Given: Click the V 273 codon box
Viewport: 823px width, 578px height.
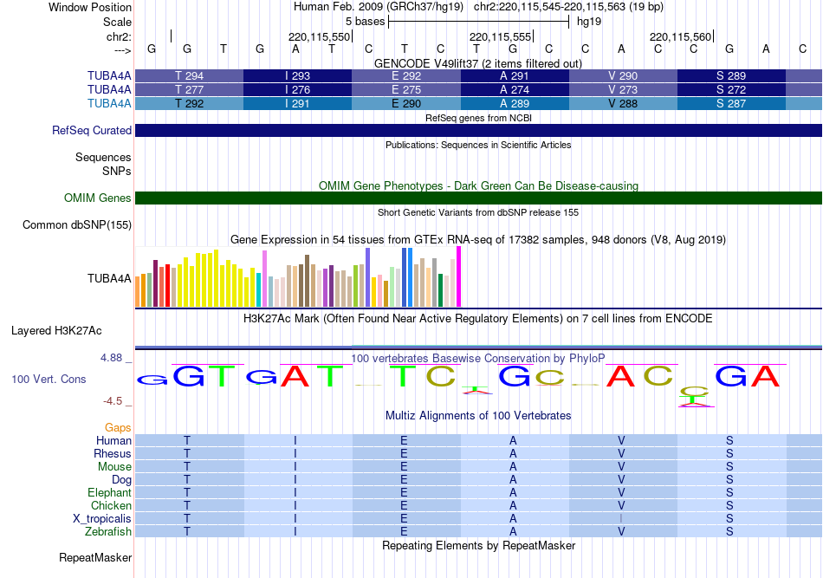Looking at the screenshot, I should (x=623, y=90).
